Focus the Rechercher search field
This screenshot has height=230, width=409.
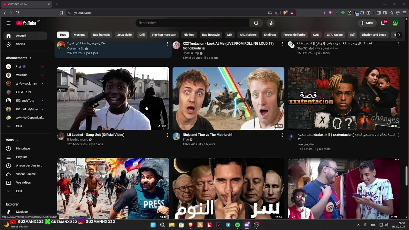coord(192,23)
